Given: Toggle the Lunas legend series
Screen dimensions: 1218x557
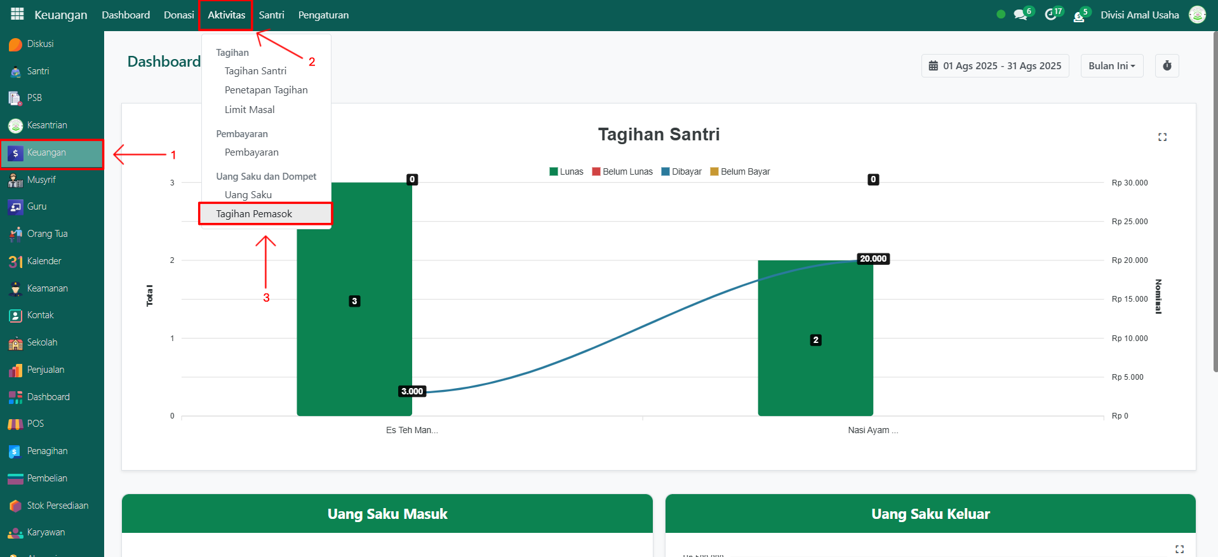Looking at the screenshot, I should [x=566, y=171].
